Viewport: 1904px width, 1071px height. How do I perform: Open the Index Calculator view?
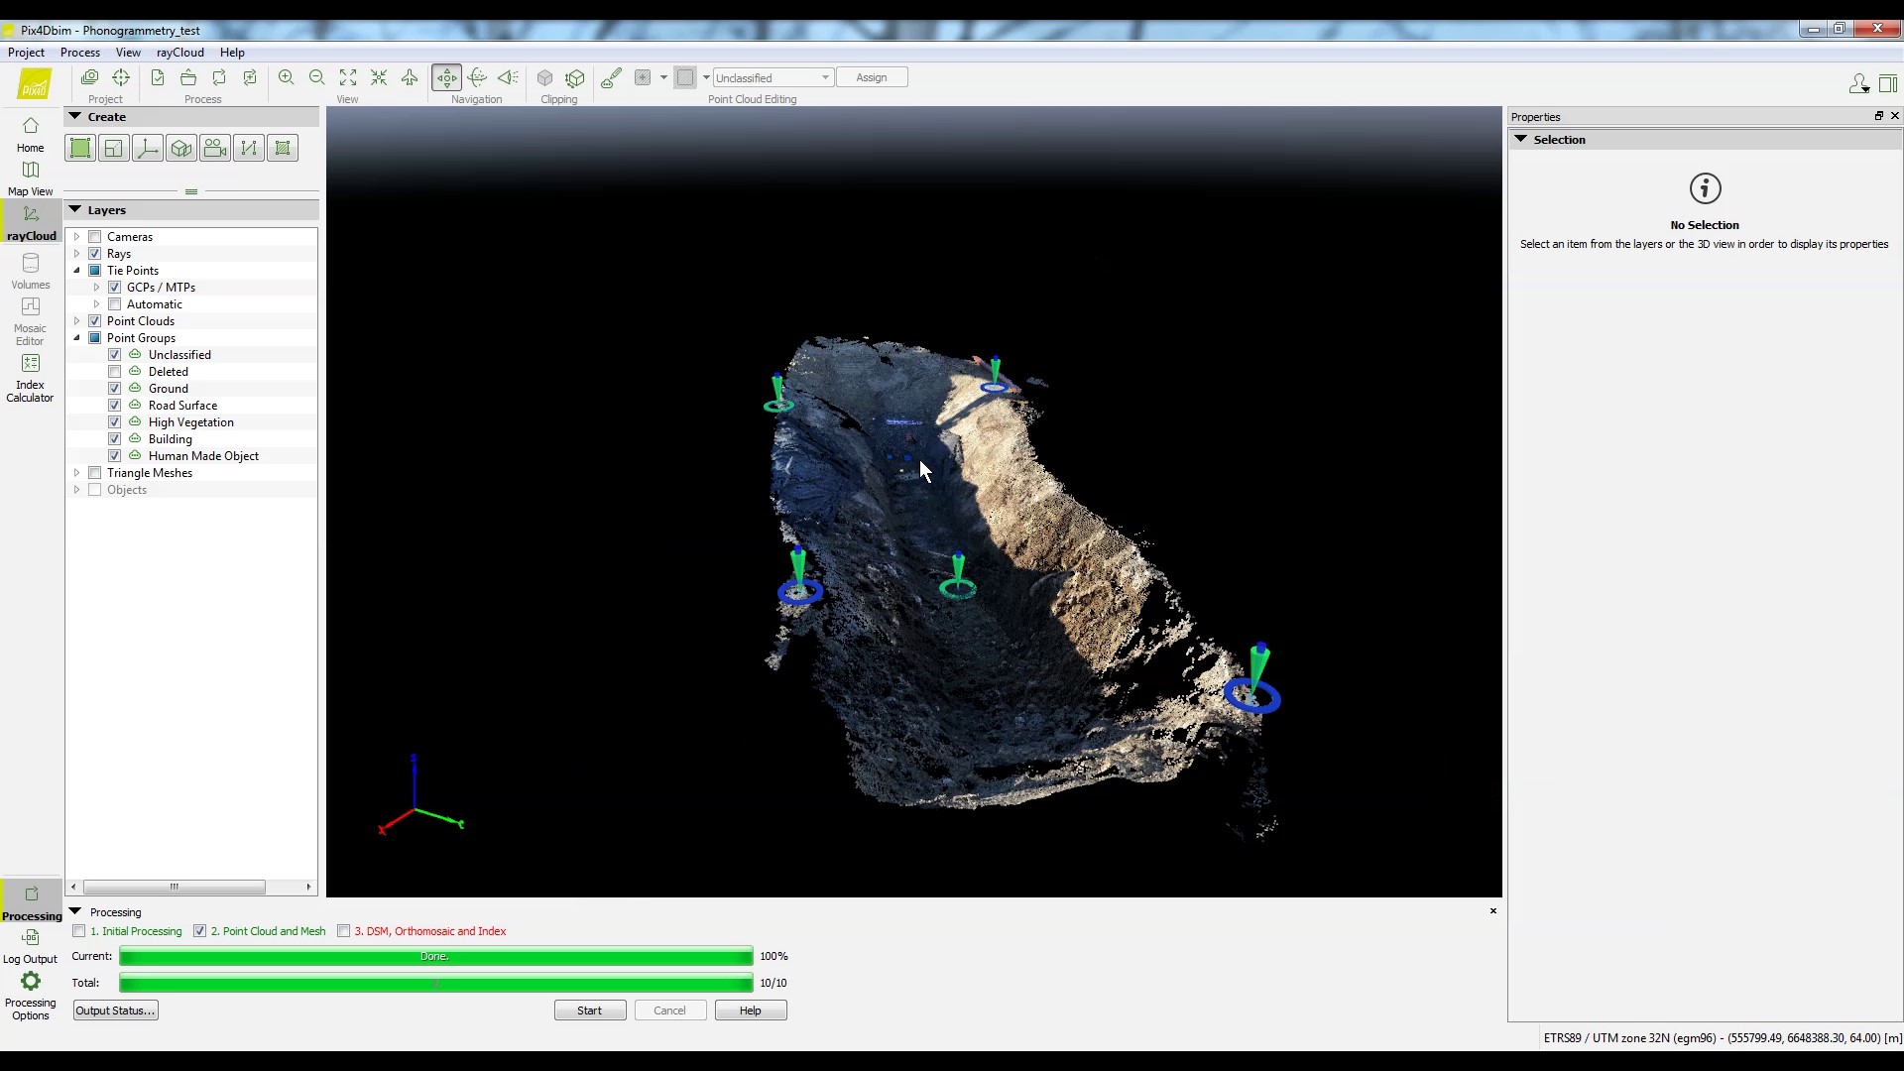(x=30, y=377)
